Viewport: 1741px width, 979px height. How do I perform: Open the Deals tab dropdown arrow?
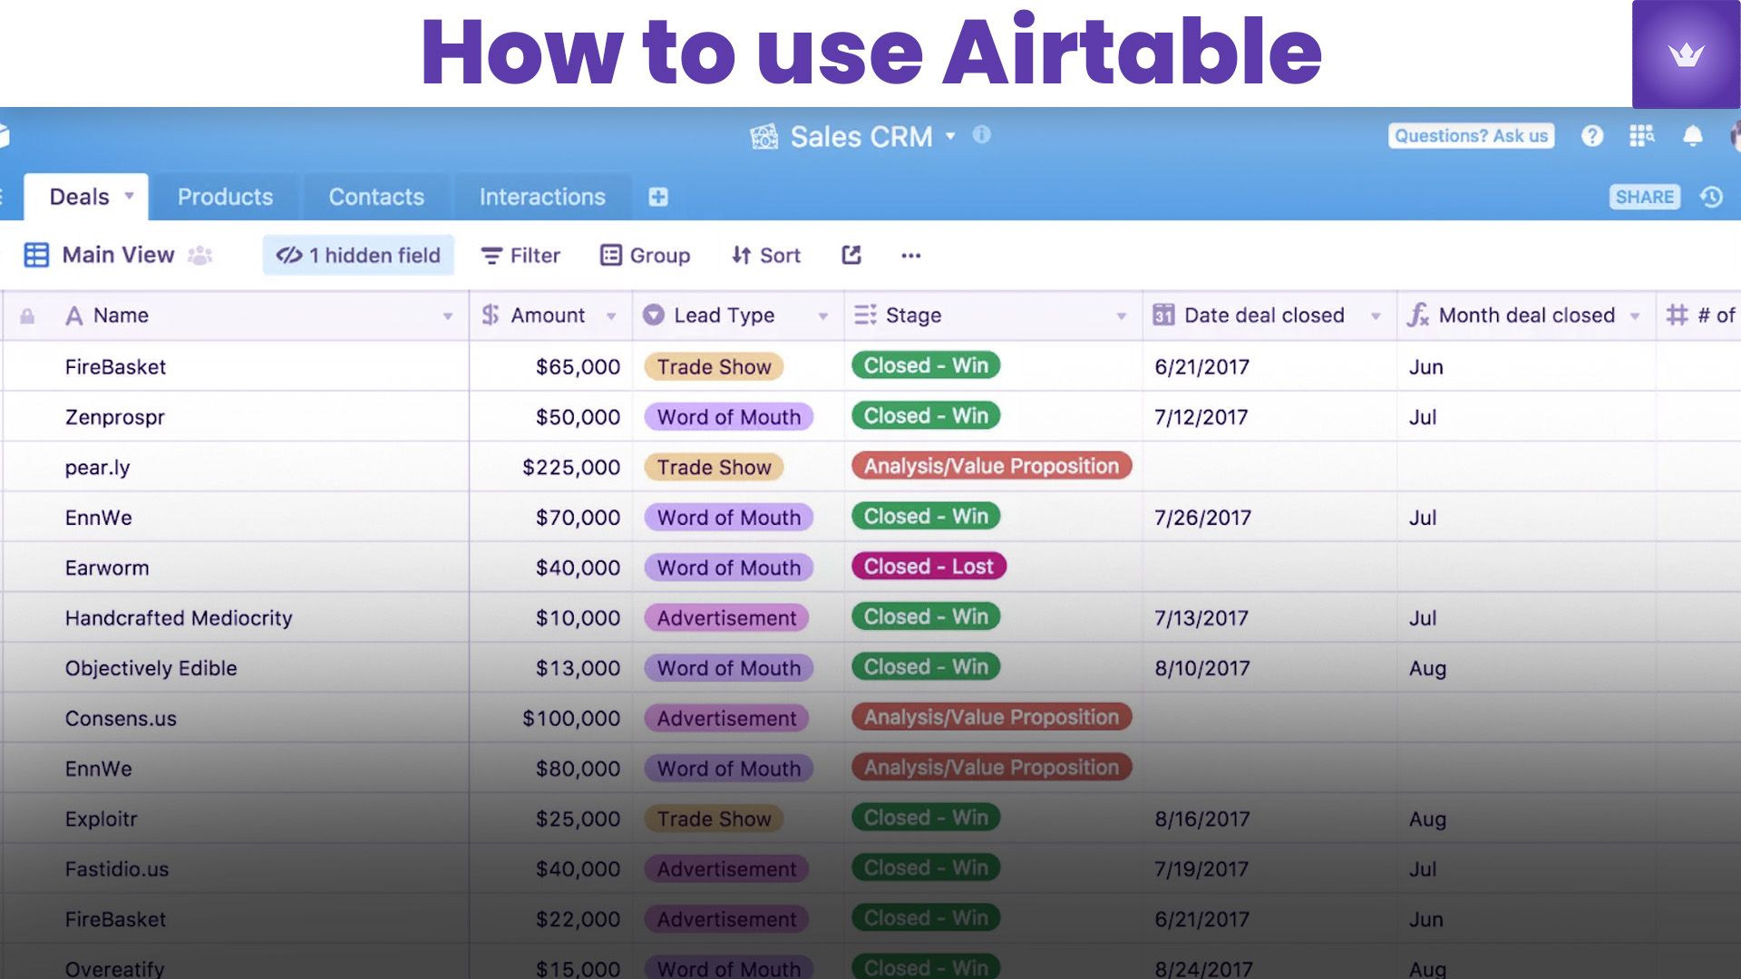pos(129,196)
